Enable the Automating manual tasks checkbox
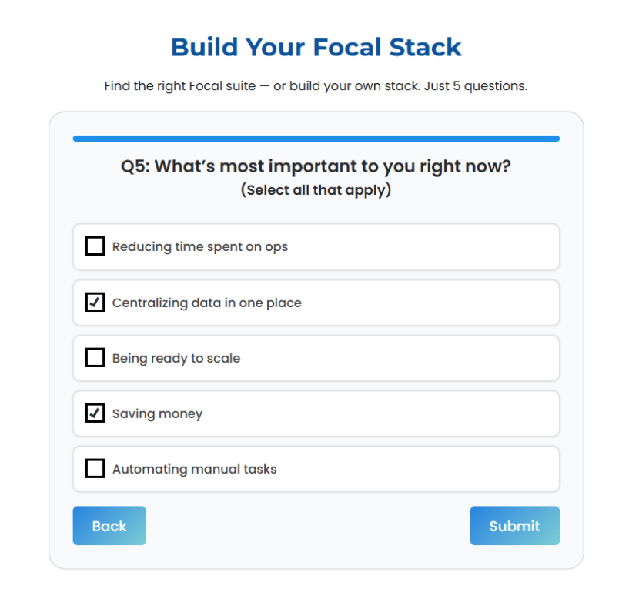The width and height of the screenshot is (639, 599). tap(95, 468)
